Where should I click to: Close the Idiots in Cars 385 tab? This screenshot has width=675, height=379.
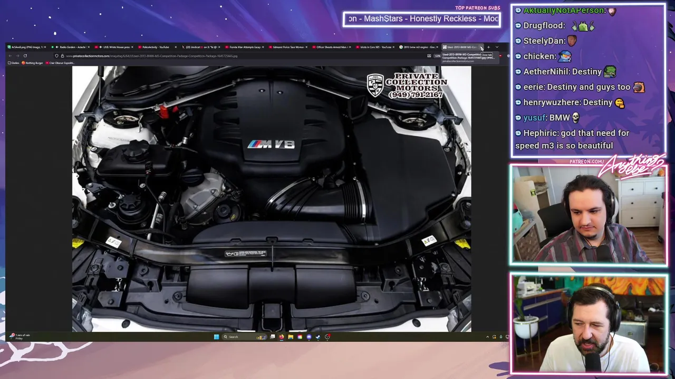coord(393,47)
